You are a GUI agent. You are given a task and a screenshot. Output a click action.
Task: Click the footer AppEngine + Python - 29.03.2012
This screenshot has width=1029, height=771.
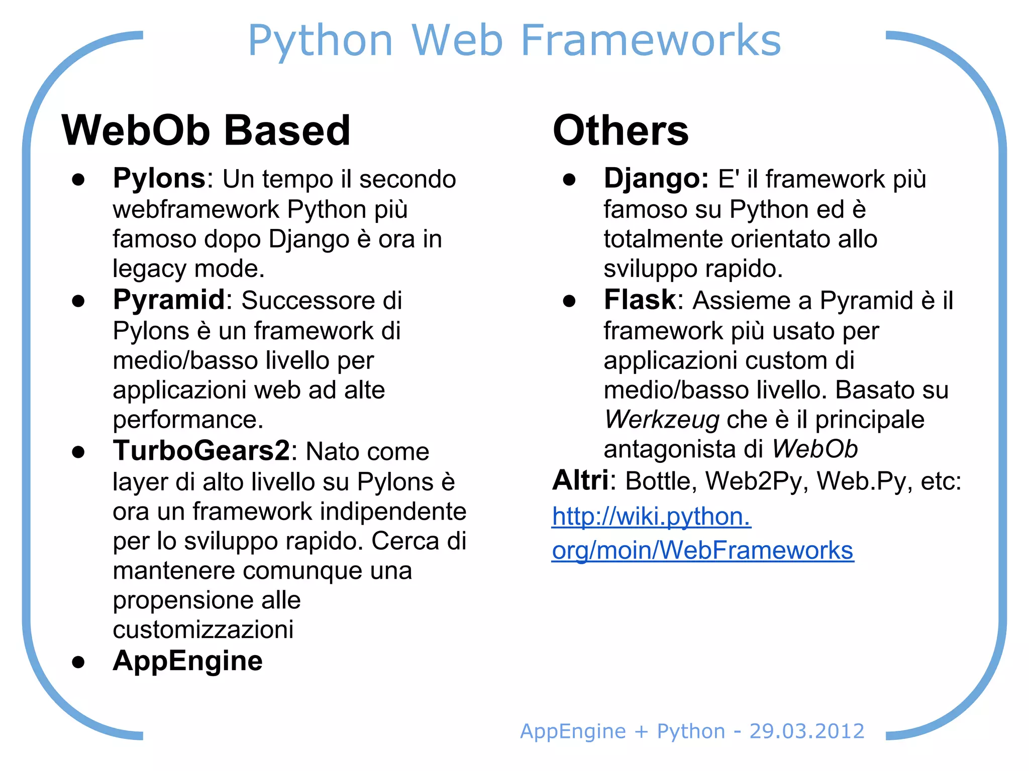pos(692,731)
